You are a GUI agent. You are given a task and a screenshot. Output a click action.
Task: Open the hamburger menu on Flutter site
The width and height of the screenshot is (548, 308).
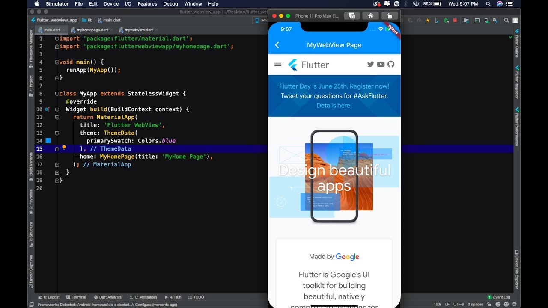(x=278, y=64)
